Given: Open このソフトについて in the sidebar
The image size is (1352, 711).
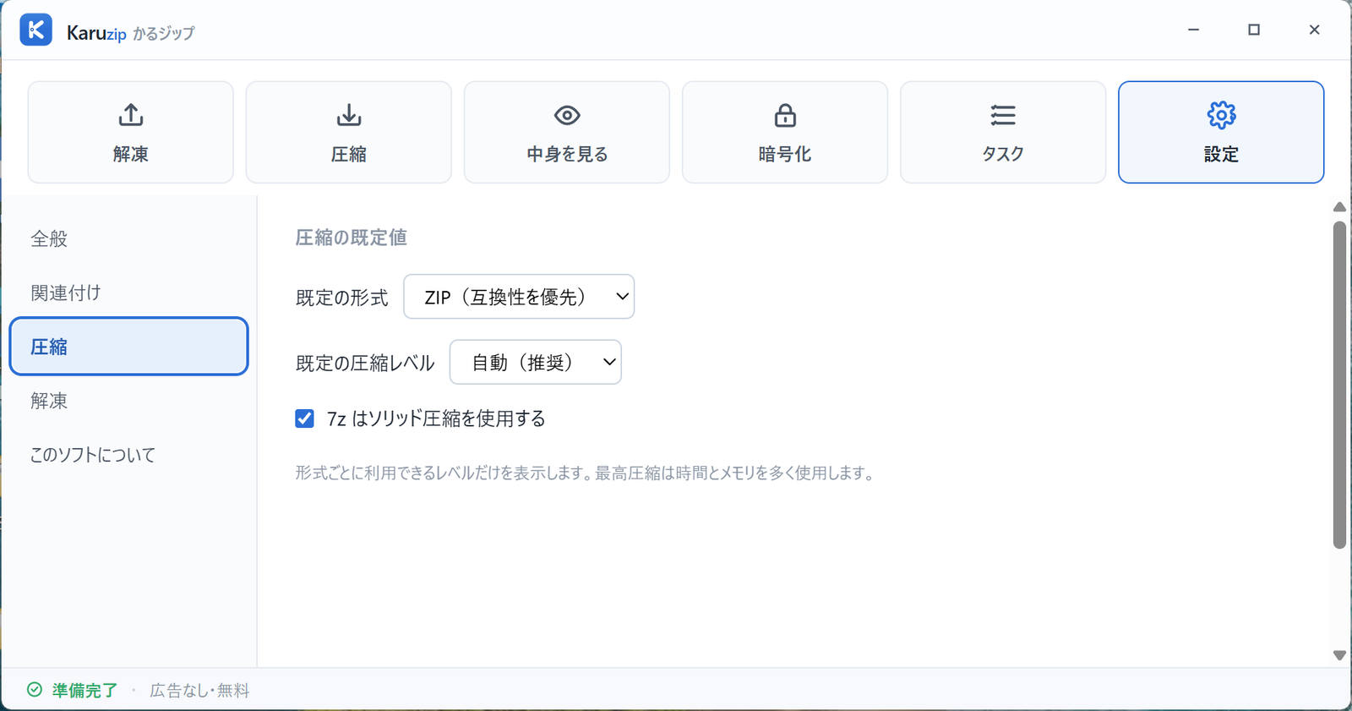Looking at the screenshot, I should click(128, 455).
